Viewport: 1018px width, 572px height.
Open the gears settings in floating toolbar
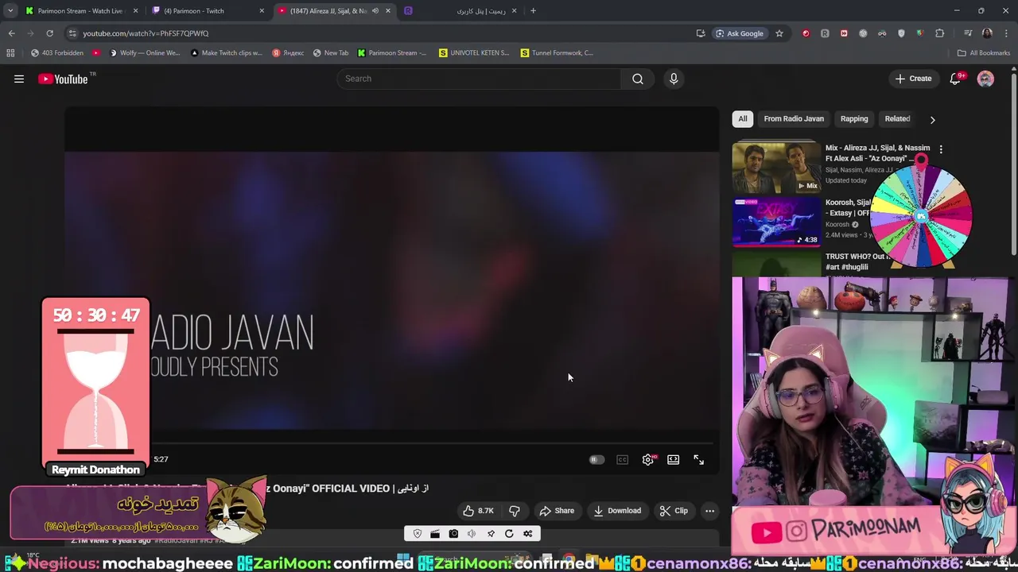click(x=527, y=534)
